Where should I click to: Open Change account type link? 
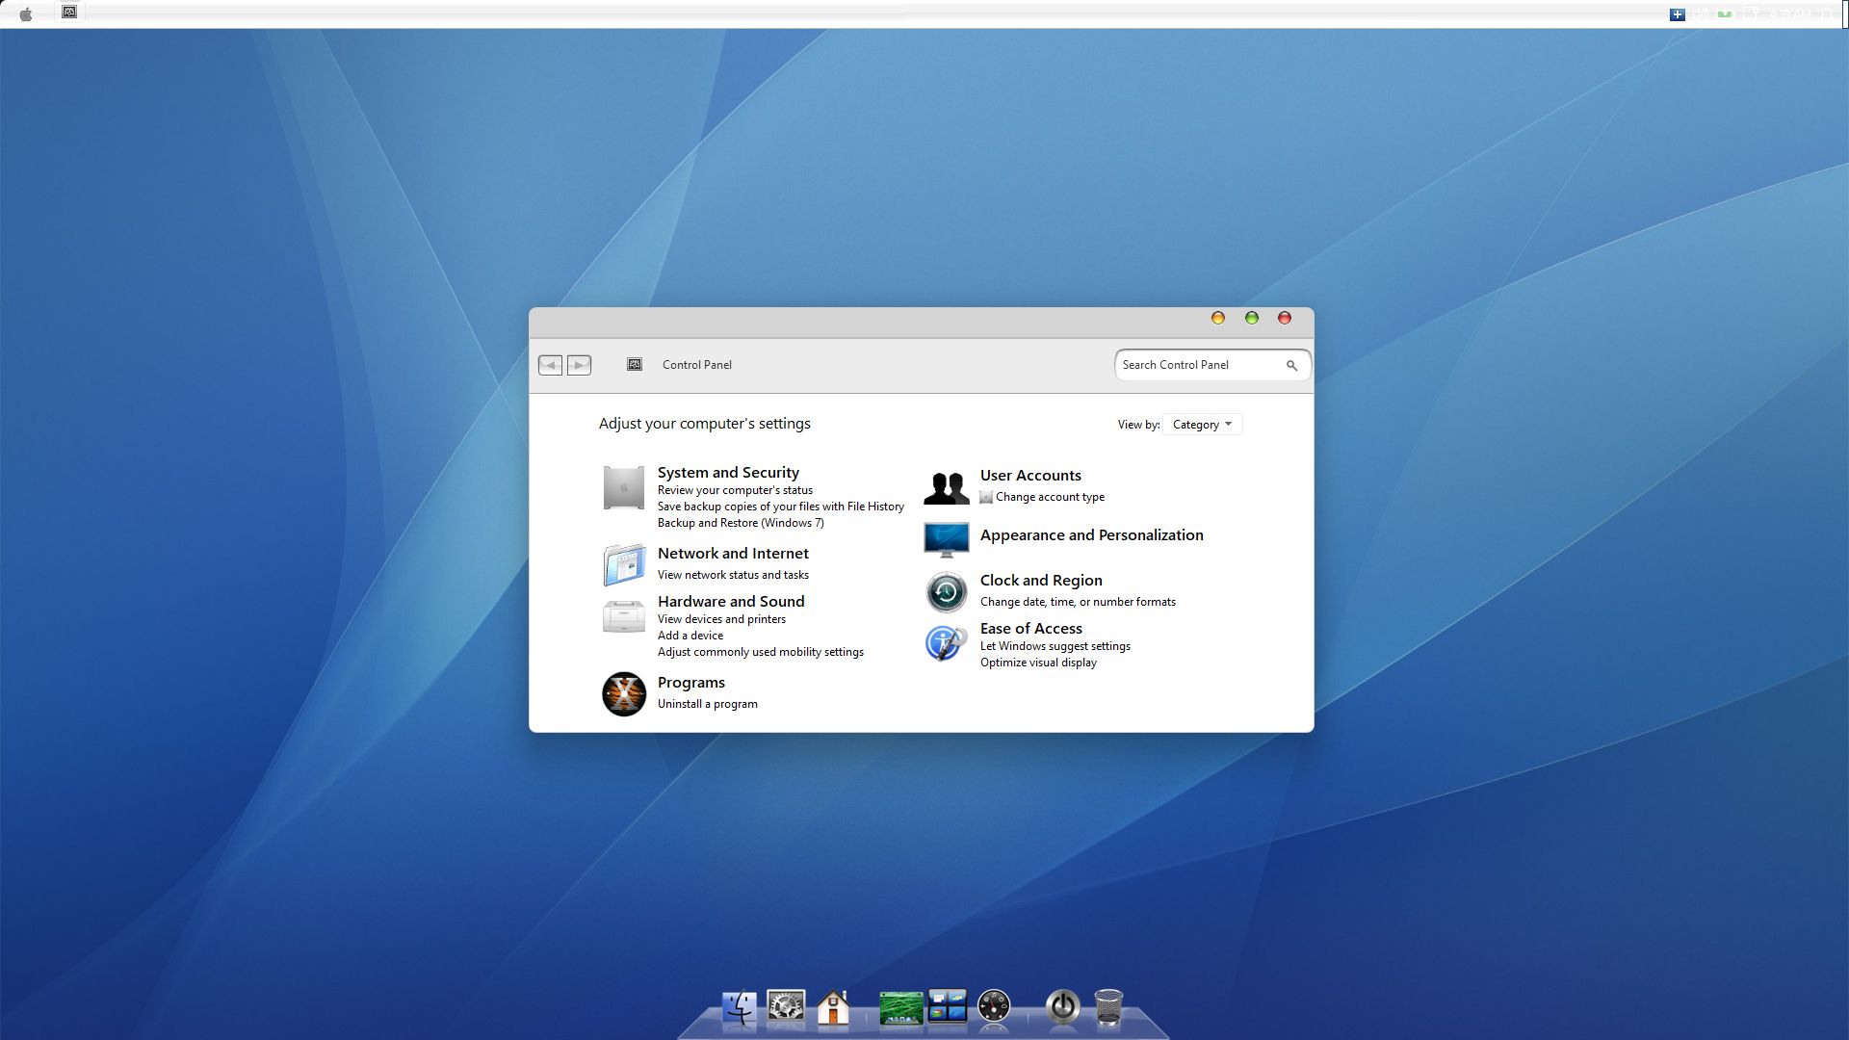[1050, 497]
